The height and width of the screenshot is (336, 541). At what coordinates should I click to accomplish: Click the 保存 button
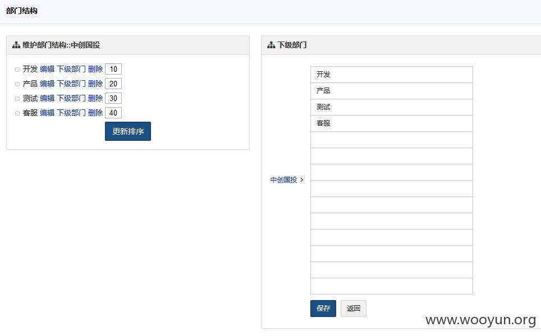tap(323, 309)
